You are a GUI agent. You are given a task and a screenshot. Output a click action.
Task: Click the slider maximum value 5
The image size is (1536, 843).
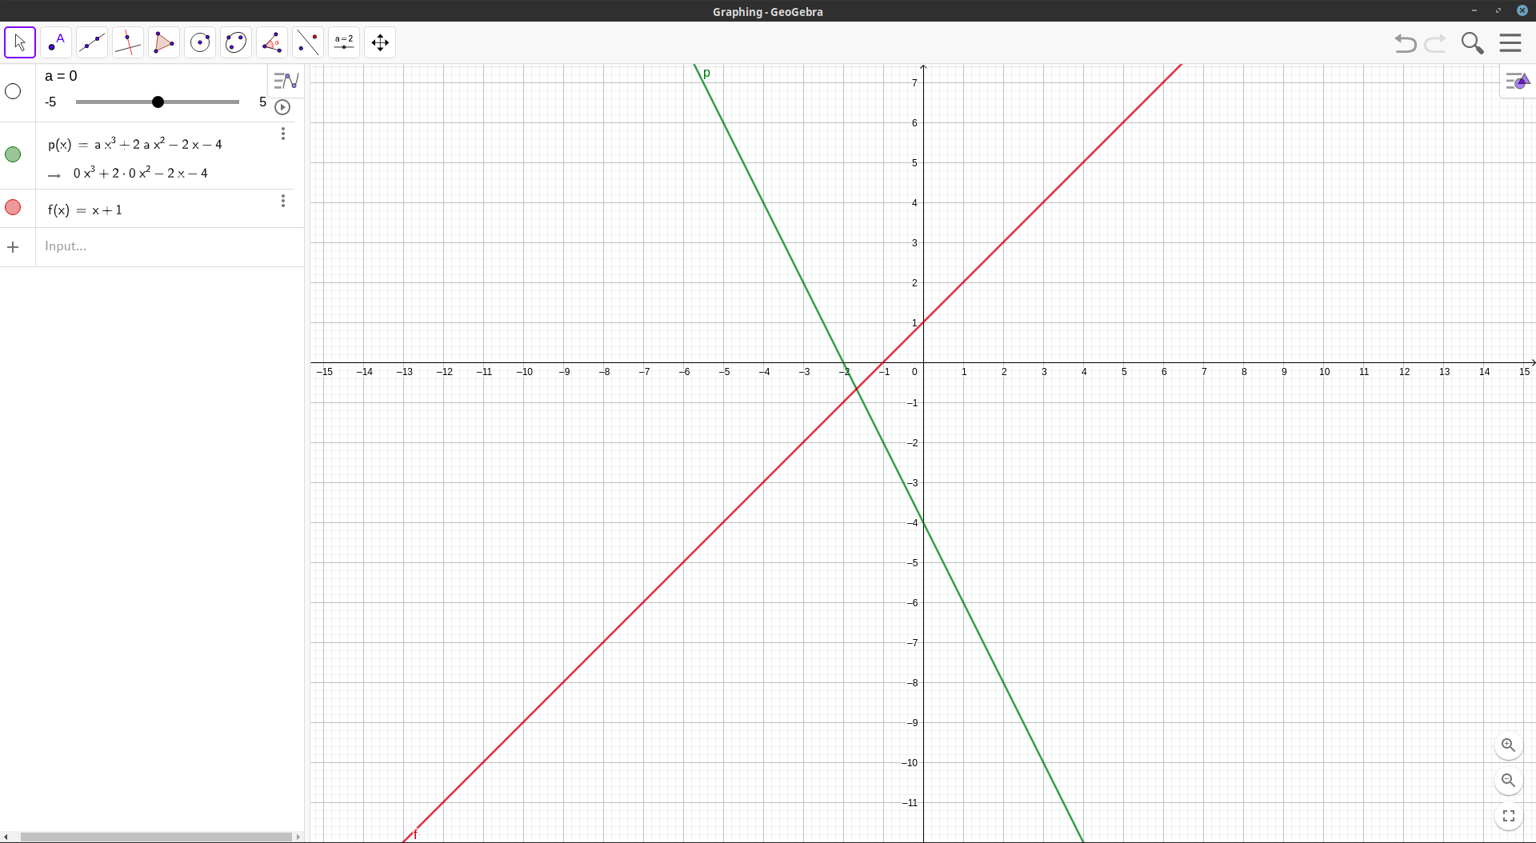(262, 102)
